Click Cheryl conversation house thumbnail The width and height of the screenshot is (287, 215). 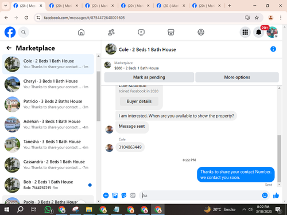(12, 84)
